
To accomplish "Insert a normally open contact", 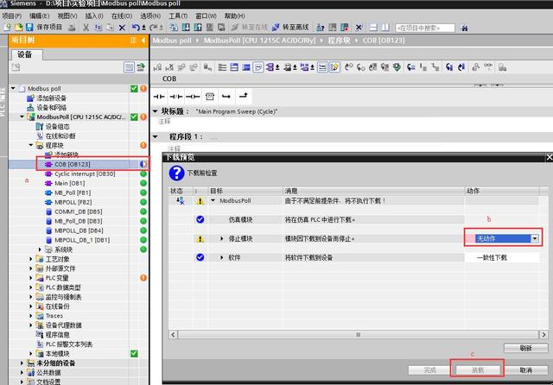I will pyautogui.click(x=159, y=96).
